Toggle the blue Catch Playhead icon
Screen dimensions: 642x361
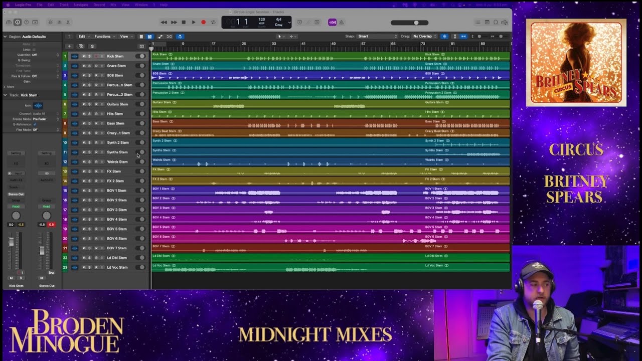point(180,37)
